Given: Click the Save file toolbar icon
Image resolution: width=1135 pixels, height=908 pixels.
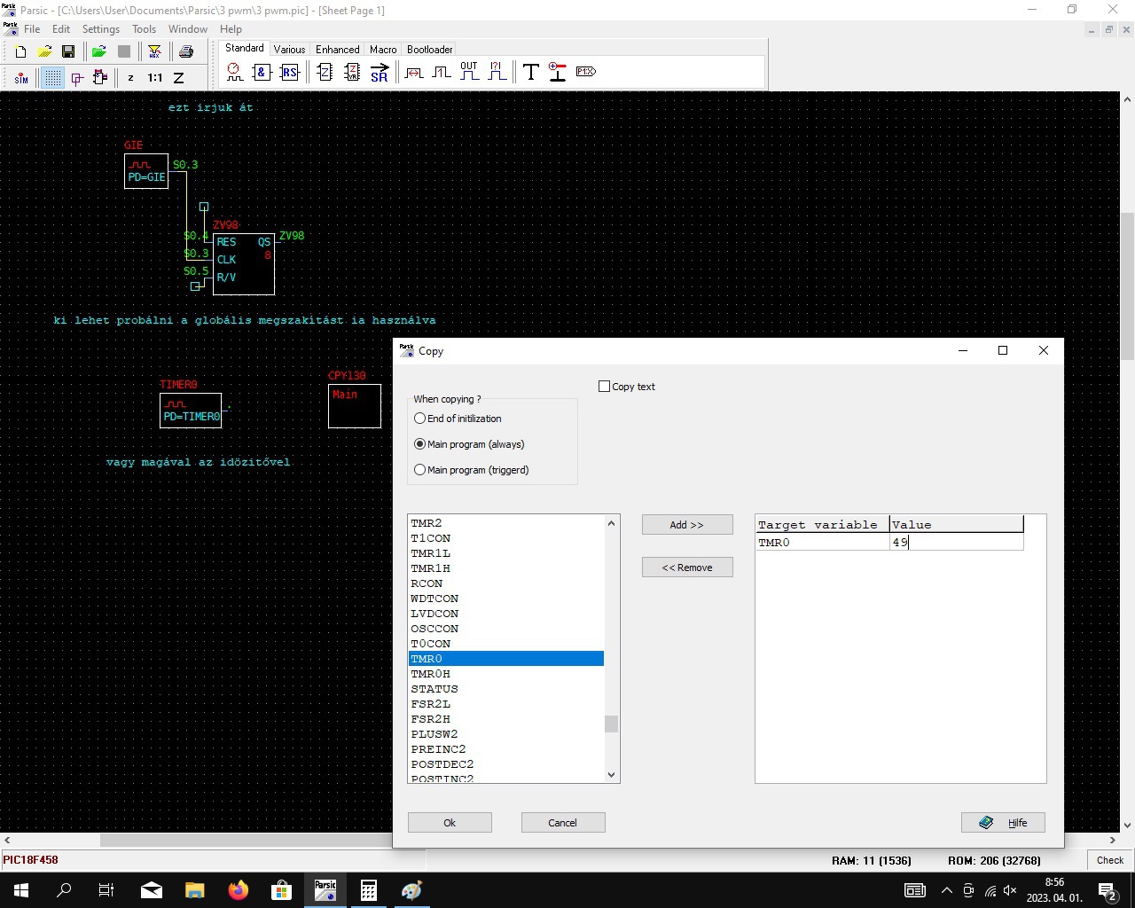Looking at the screenshot, I should tap(68, 52).
